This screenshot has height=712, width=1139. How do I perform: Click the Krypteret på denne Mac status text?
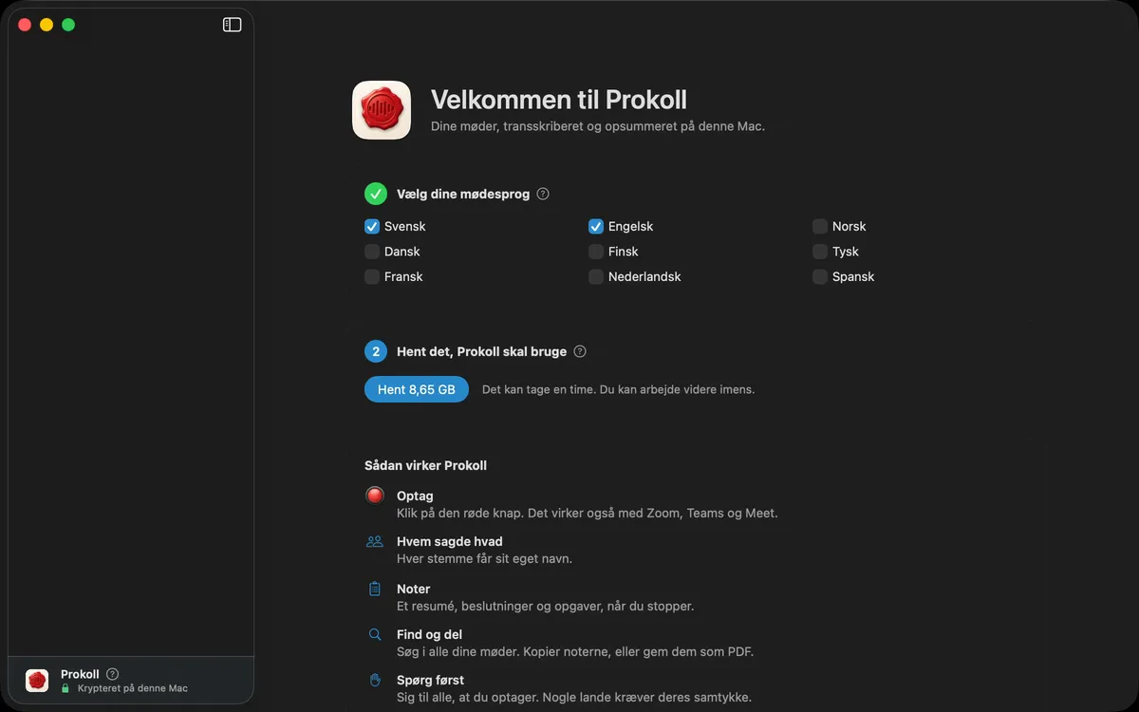point(133,688)
